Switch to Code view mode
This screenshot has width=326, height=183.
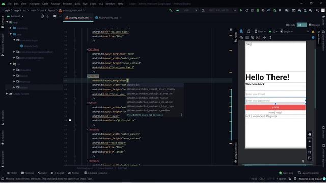tap(291, 25)
